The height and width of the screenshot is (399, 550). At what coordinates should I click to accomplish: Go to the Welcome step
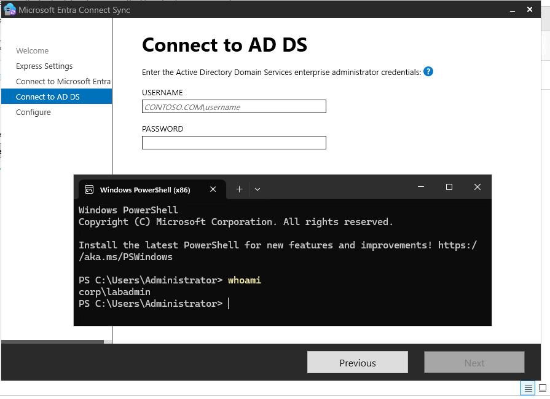pos(33,50)
